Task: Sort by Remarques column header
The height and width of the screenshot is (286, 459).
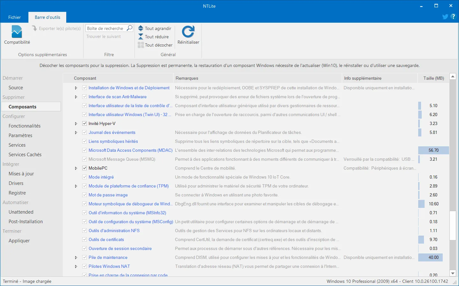Action: (x=257, y=78)
